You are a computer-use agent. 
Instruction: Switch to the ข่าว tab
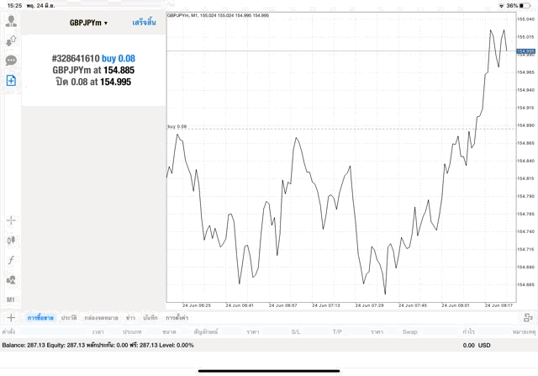(x=131, y=318)
